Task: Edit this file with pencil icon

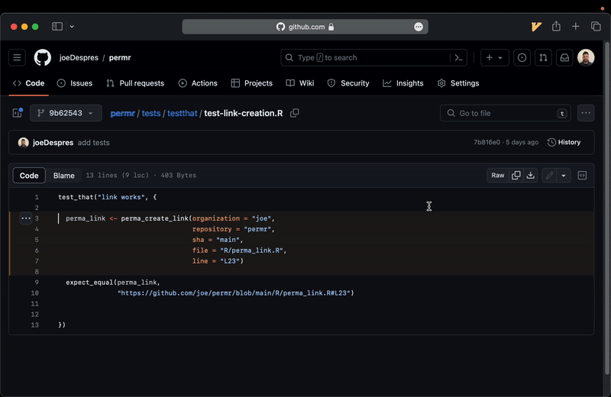Action: click(x=549, y=176)
